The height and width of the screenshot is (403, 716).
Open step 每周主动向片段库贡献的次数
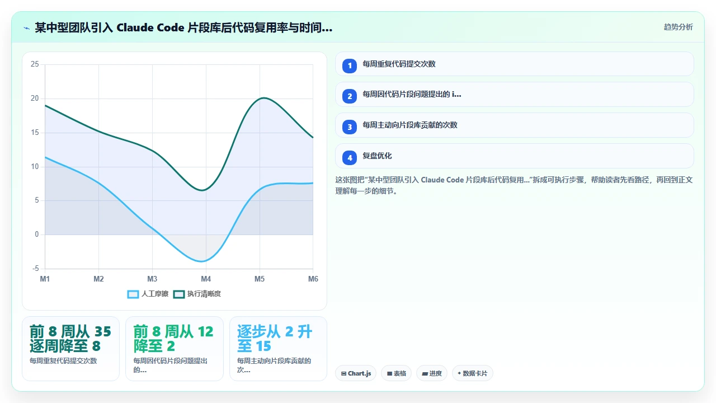(x=515, y=125)
